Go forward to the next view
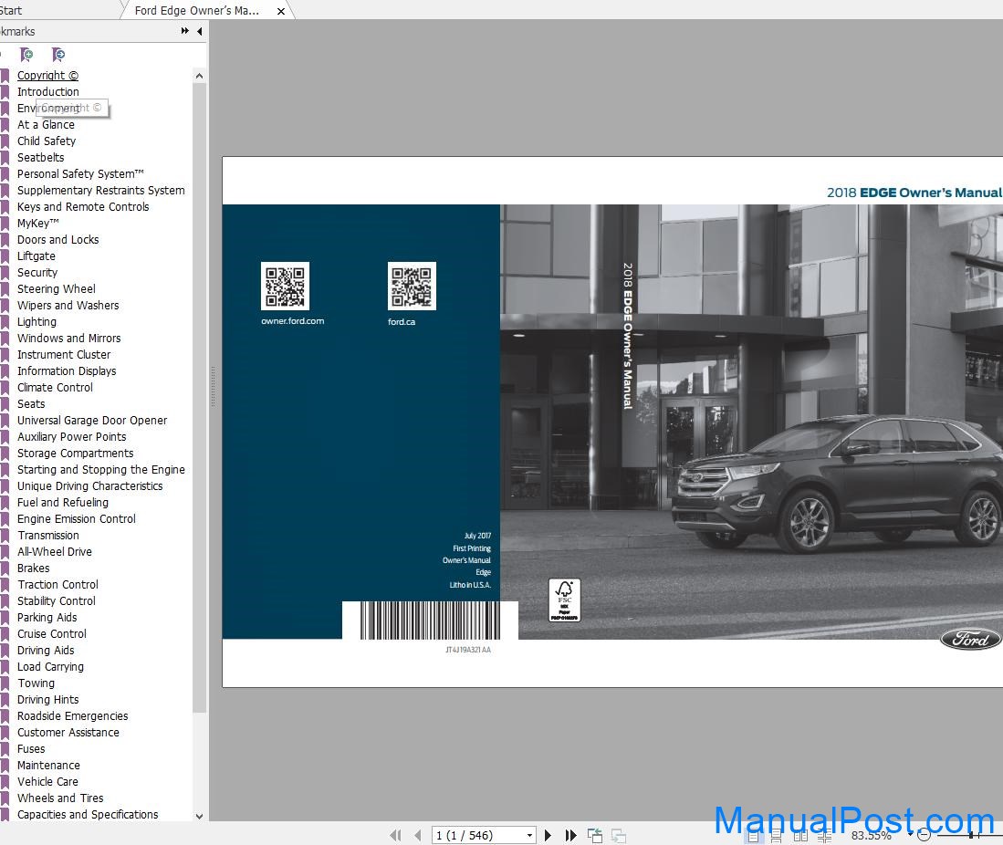Image resolution: width=1003 pixels, height=845 pixels. 619,835
